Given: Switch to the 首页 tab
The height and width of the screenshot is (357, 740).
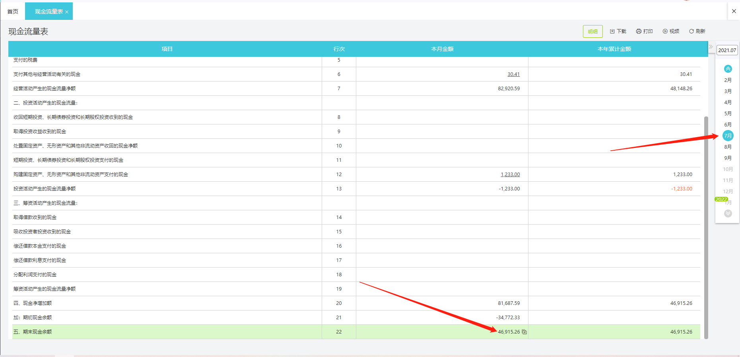Looking at the screenshot, I should tap(13, 12).
